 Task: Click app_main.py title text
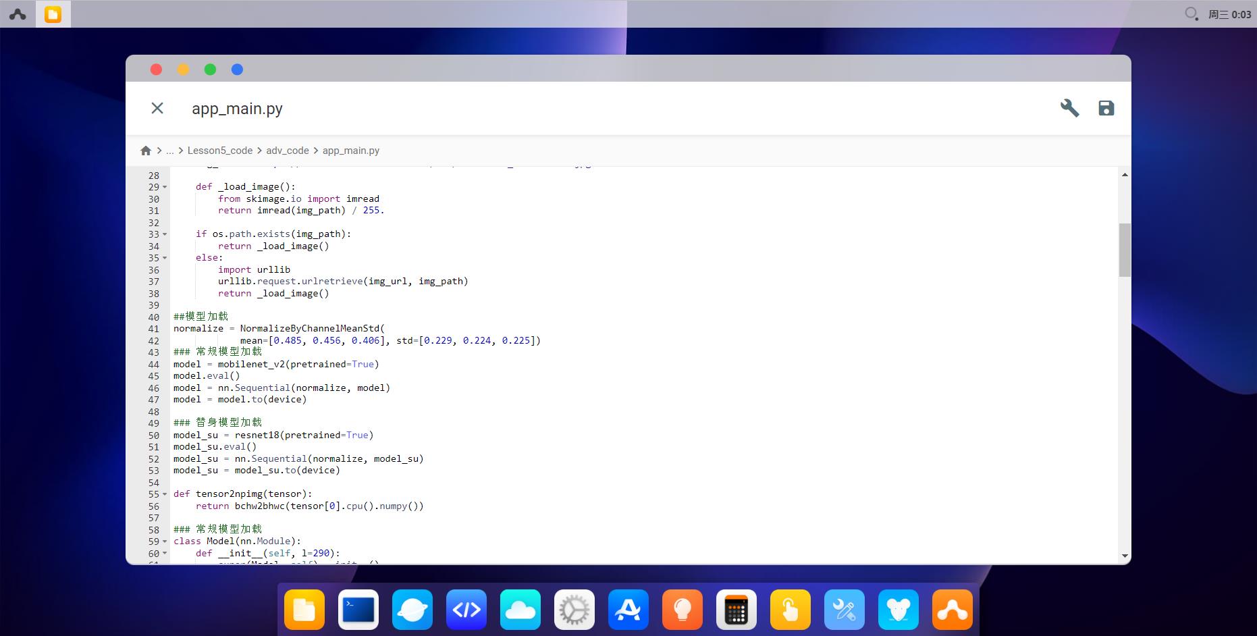coord(237,109)
